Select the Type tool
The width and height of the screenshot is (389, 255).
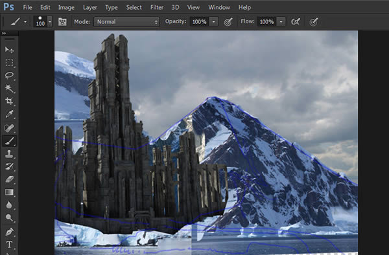click(9, 245)
